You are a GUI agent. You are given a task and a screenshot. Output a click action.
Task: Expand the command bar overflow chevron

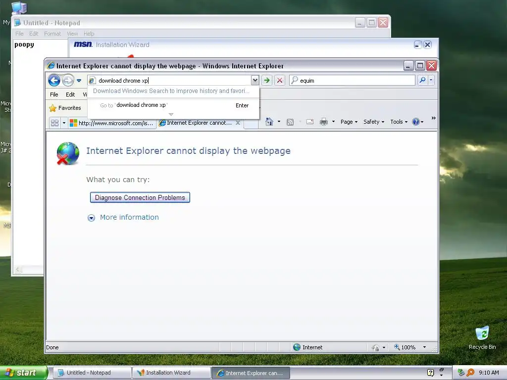[434, 118]
